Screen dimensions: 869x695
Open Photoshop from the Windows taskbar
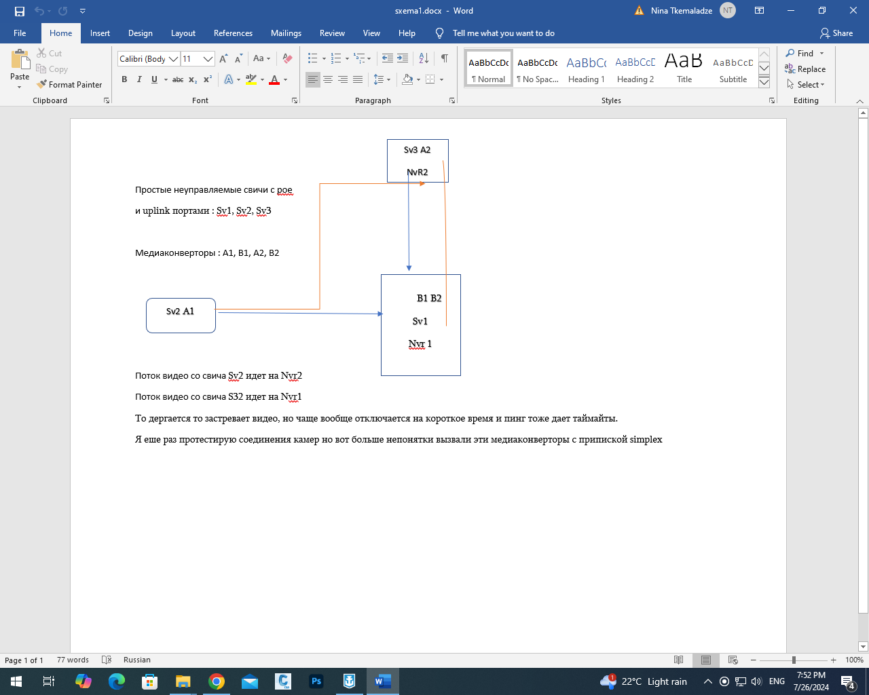click(x=316, y=681)
